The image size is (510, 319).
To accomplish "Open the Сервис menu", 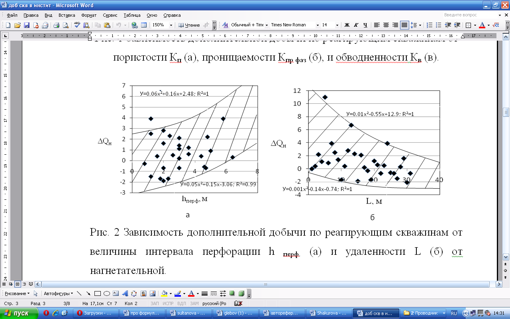I will 110,15.
